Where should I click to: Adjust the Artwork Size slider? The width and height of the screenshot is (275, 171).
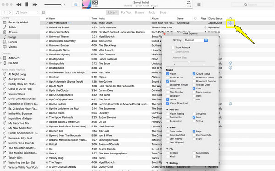coord(189,62)
